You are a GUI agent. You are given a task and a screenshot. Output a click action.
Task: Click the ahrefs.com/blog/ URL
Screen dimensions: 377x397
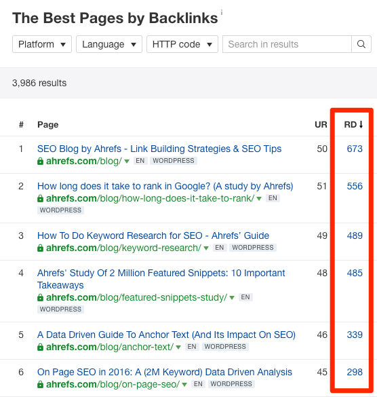coord(84,161)
